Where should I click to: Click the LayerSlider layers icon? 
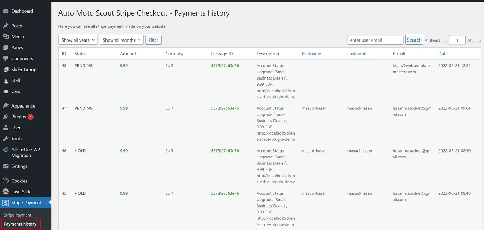pos(6,192)
